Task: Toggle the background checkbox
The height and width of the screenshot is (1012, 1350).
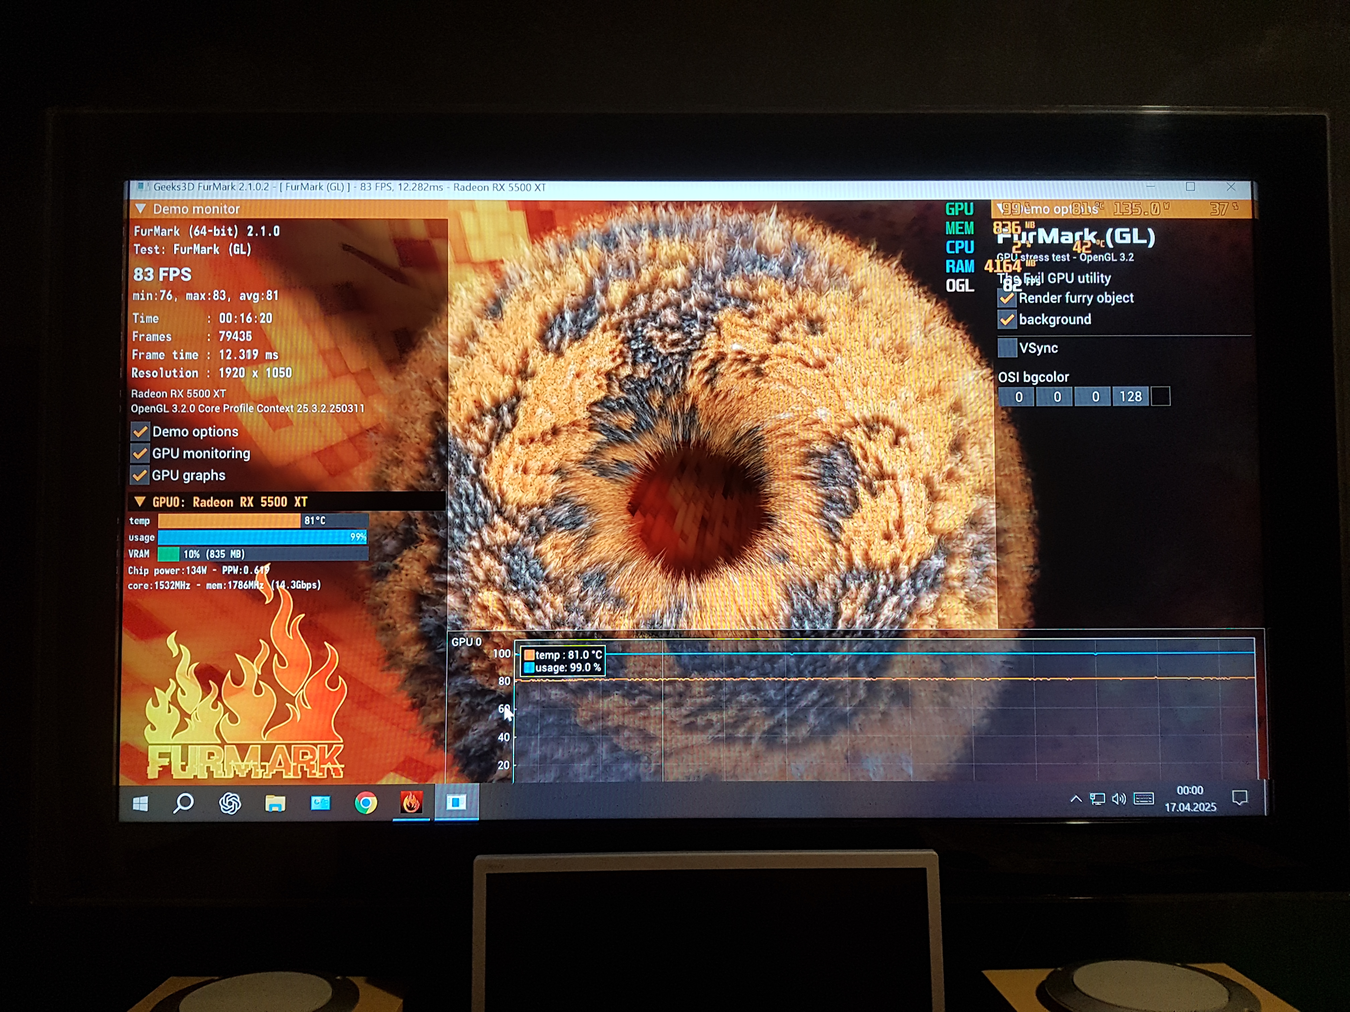Action: pyautogui.click(x=1007, y=319)
